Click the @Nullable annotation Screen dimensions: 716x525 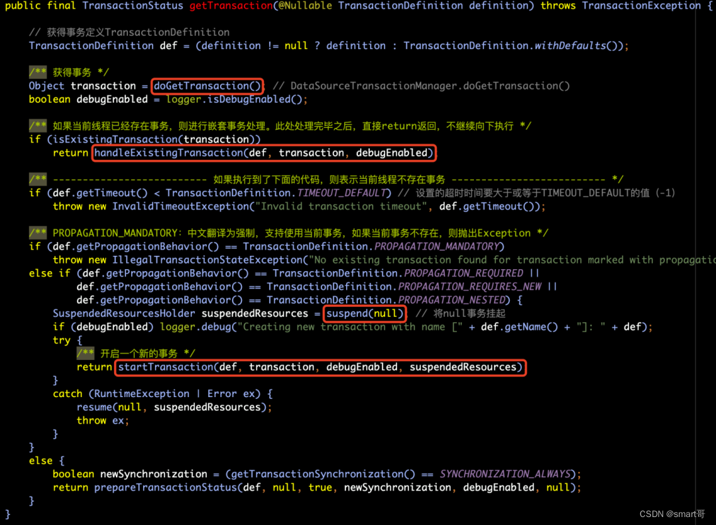click(x=306, y=6)
